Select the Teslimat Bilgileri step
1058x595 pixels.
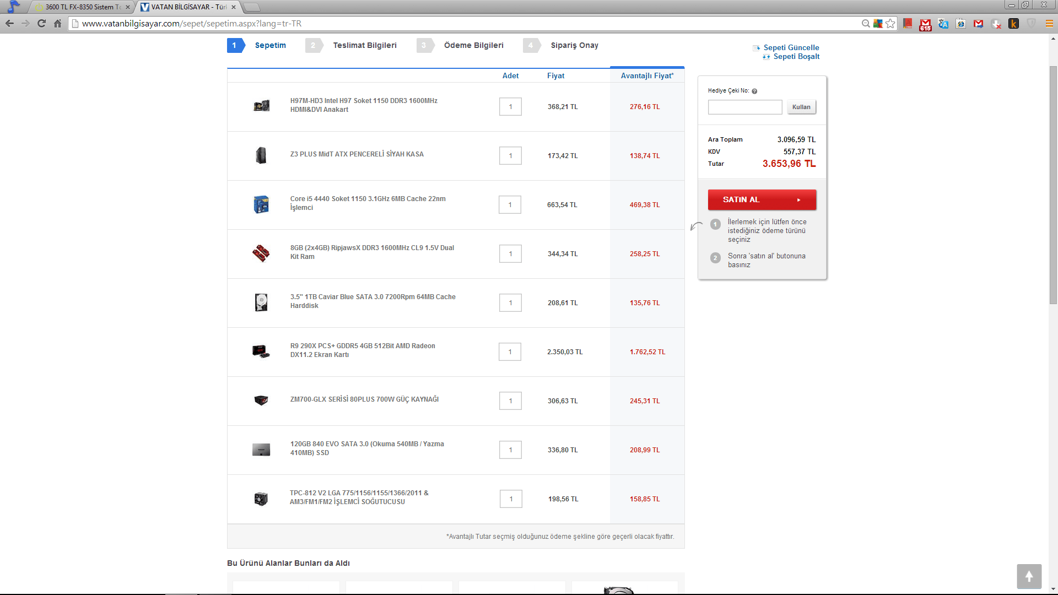coord(364,45)
